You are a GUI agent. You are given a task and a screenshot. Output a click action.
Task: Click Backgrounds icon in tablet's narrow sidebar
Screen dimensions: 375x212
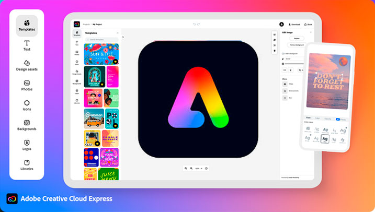[x=77, y=82]
